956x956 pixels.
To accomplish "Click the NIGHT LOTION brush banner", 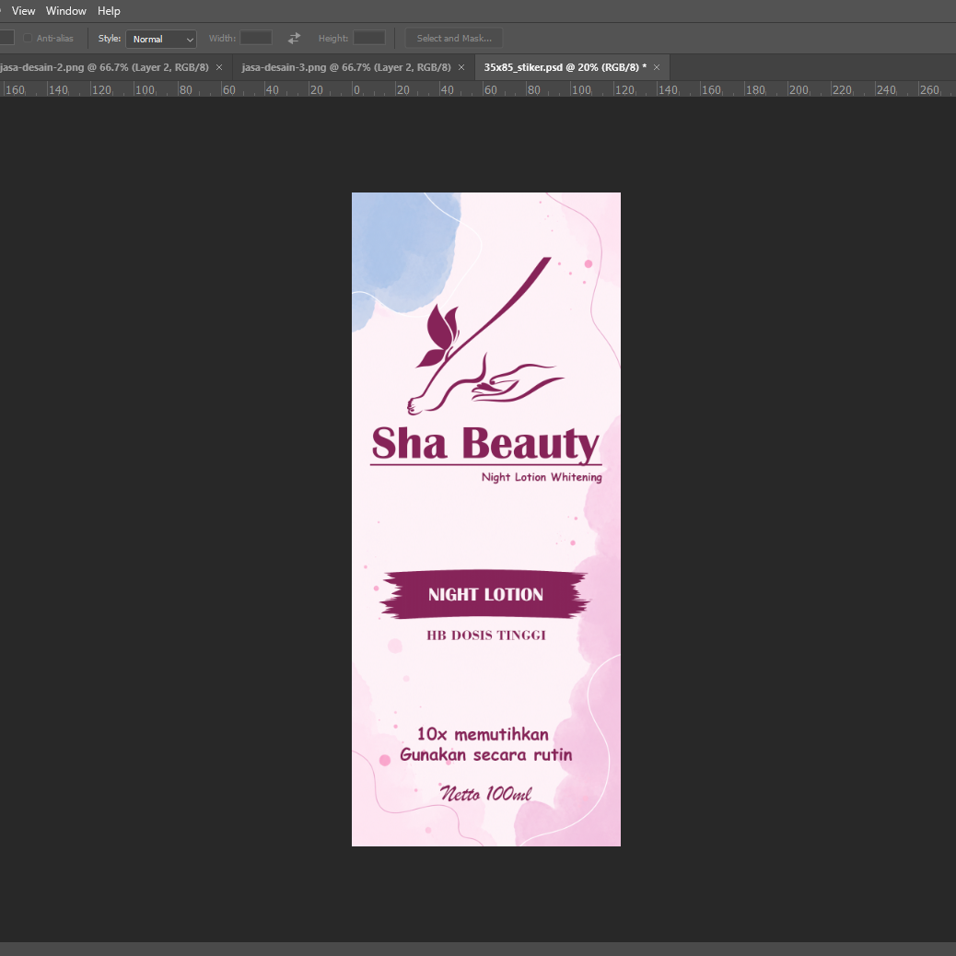I will [x=485, y=594].
